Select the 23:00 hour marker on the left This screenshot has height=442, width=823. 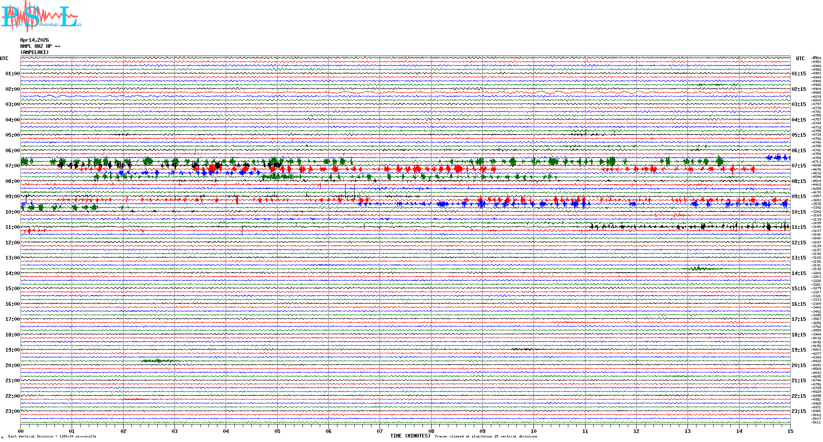click(12, 411)
